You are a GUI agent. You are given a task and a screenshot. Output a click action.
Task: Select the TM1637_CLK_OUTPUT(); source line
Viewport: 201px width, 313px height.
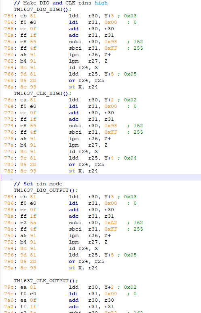[x=46, y=281]
